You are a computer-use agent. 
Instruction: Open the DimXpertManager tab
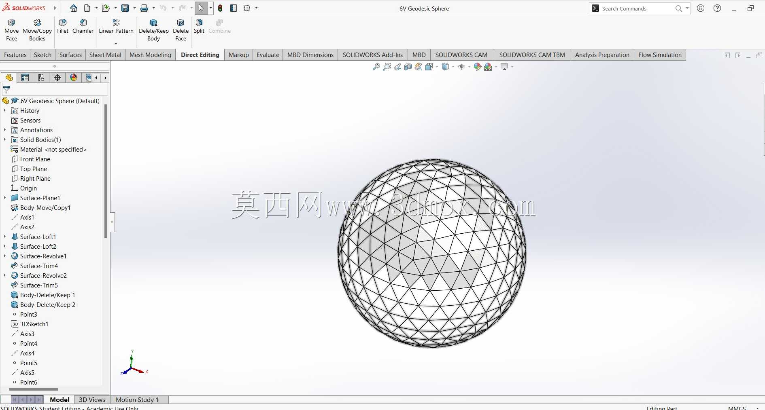click(57, 78)
